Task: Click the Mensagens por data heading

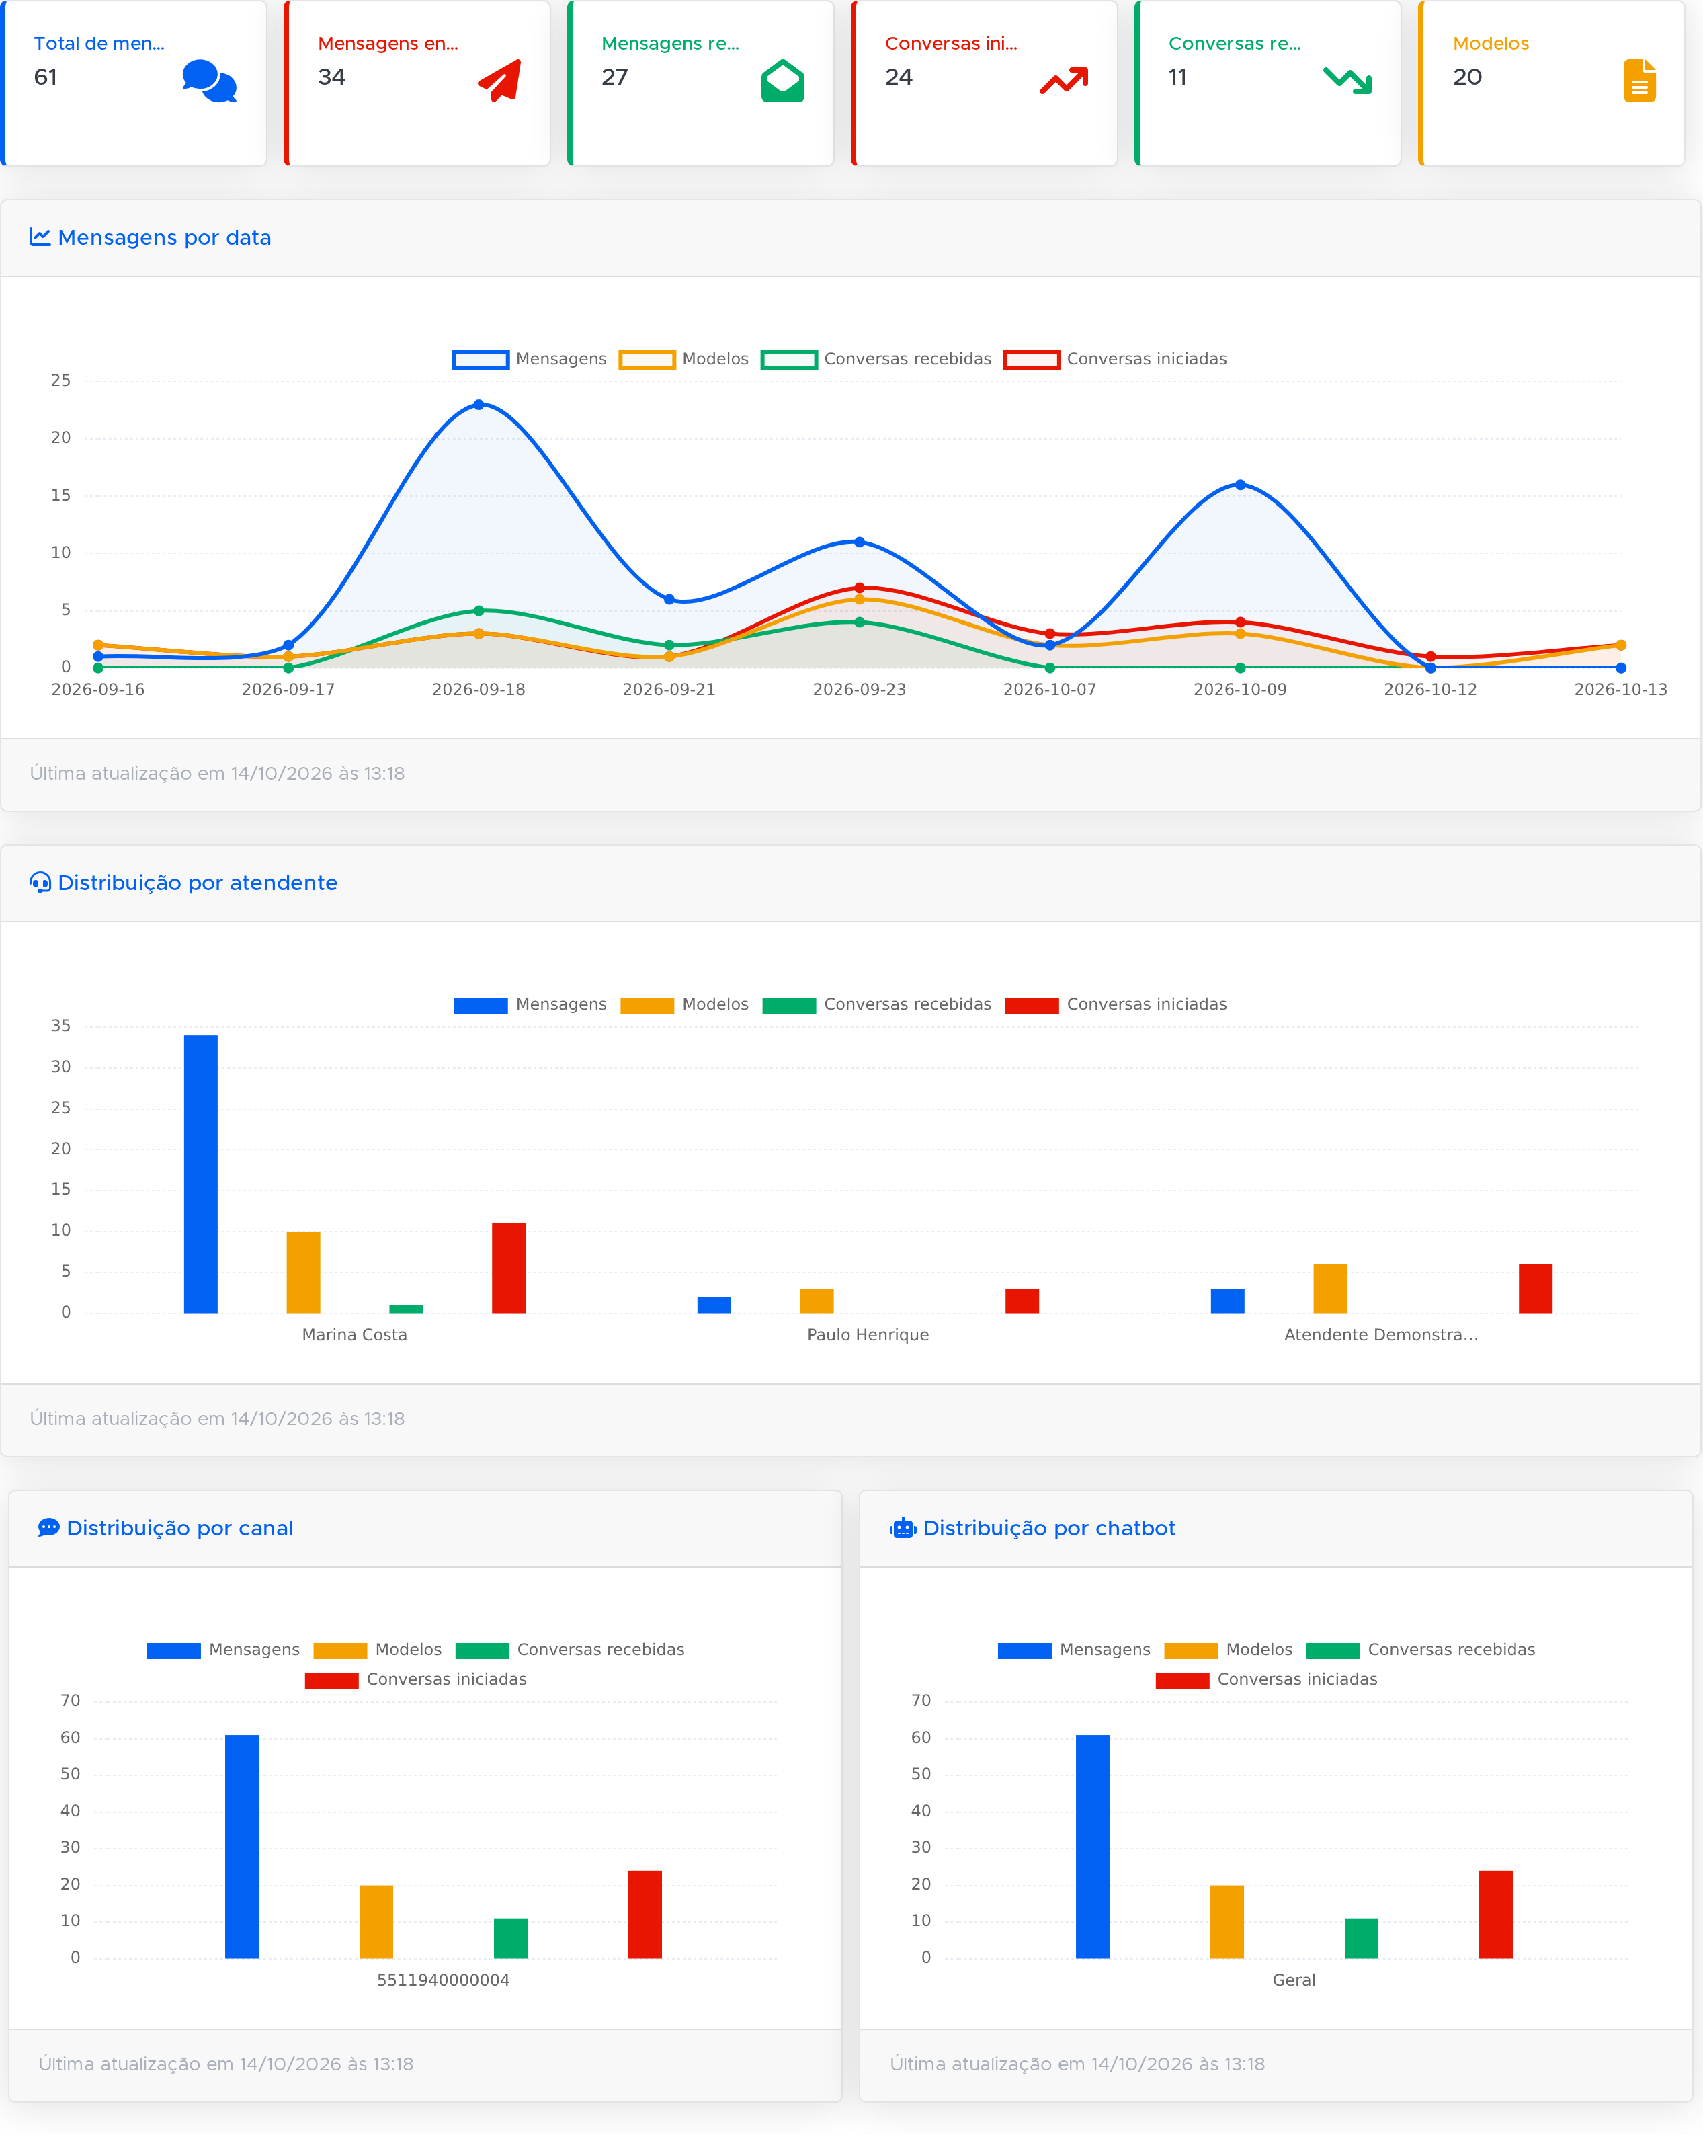Action: (x=165, y=238)
